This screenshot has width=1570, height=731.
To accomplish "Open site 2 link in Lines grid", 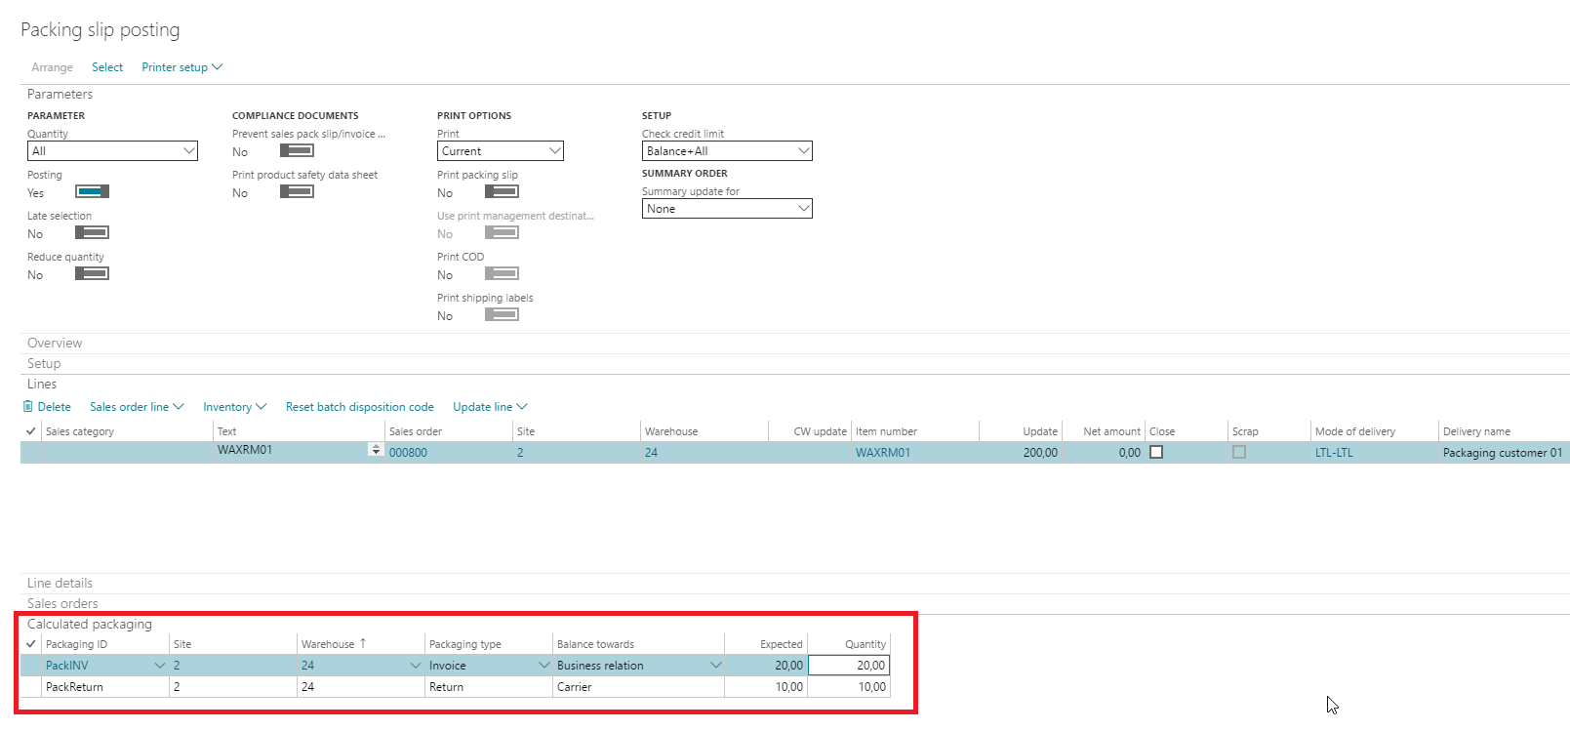I will (x=520, y=453).
